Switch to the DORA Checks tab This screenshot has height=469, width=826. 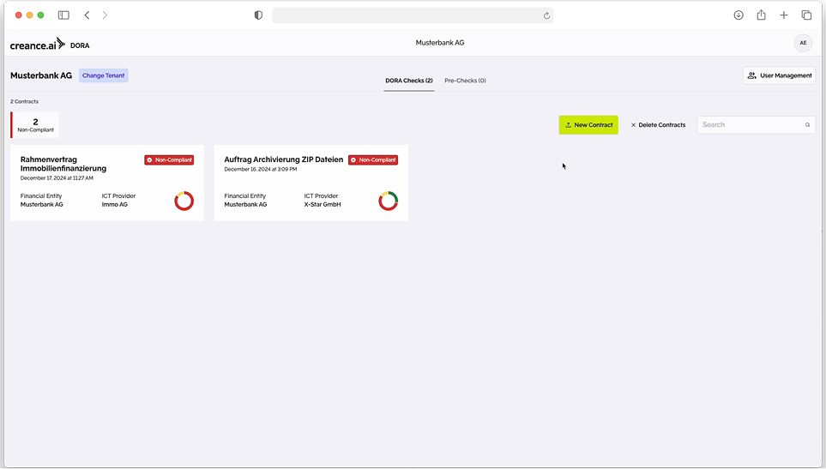pos(409,81)
